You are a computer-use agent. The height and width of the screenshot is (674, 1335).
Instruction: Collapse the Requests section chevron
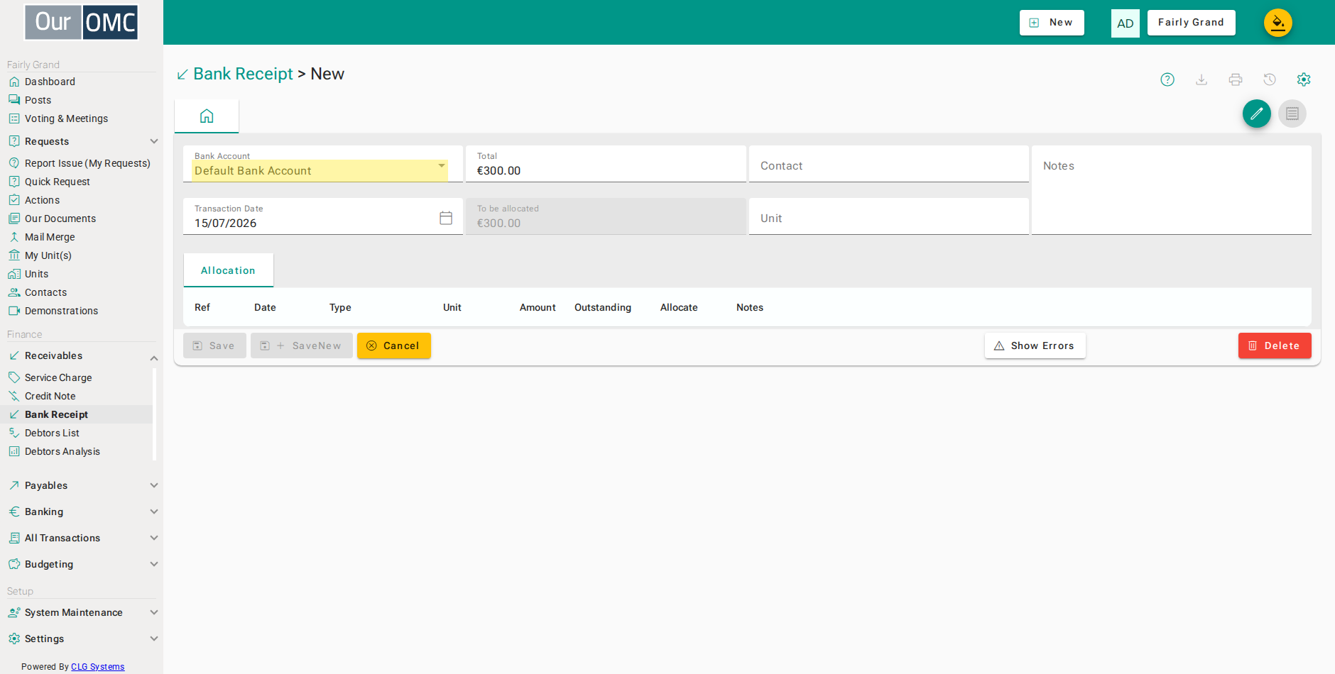point(154,141)
